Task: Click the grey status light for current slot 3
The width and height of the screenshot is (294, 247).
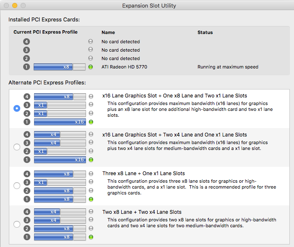Action: click(91, 50)
